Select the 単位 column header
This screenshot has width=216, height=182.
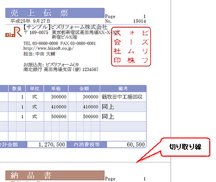pyautogui.click(x=35, y=89)
